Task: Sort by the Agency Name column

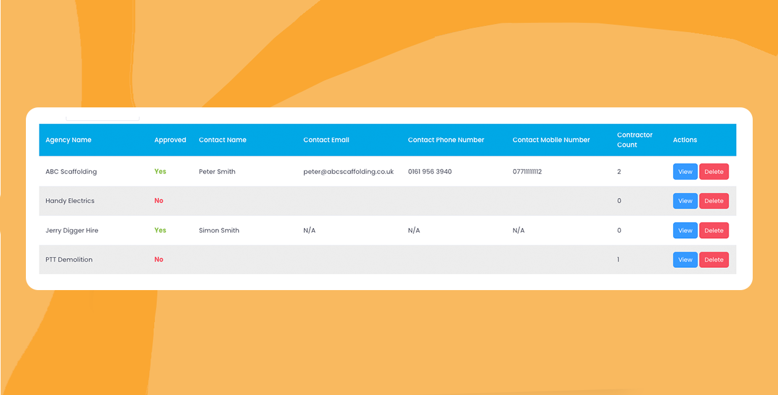Action: (x=68, y=139)
